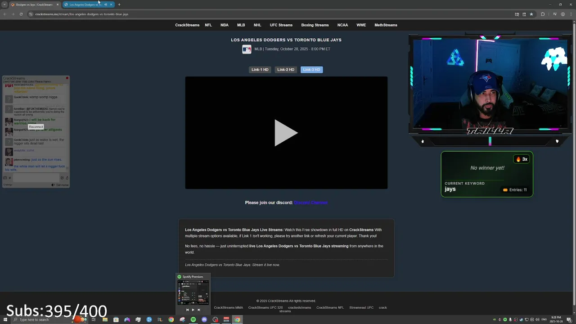Go forward in browser history
The height and width of the screenshot is (324, 576).
pos(13,14)
